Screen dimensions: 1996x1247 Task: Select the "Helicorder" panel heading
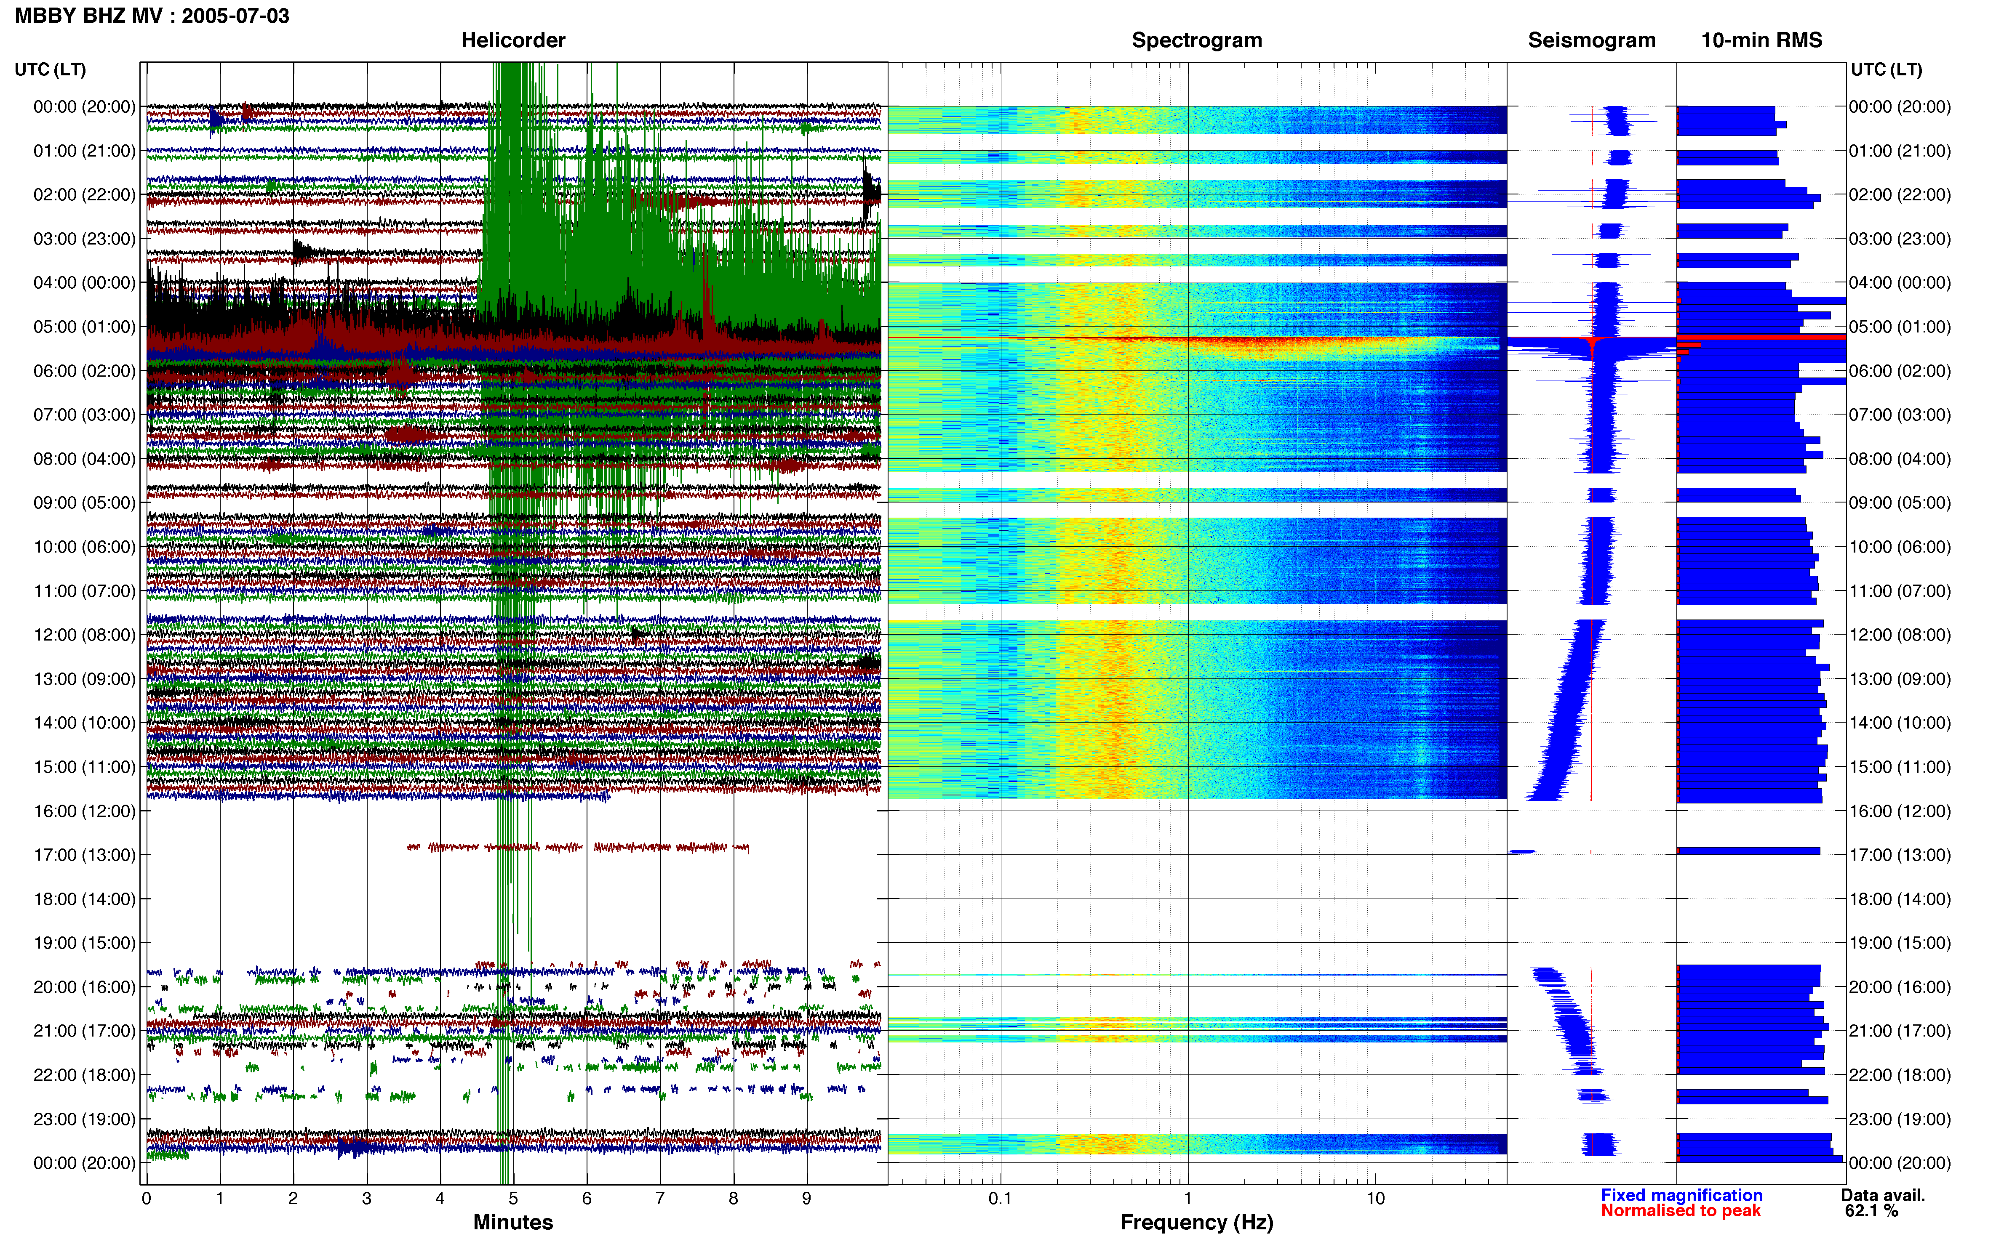pyautogui.click(x=513, y=40)
